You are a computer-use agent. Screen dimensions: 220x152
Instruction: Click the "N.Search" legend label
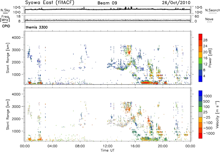pyautogui.click(x=212, y=10)
